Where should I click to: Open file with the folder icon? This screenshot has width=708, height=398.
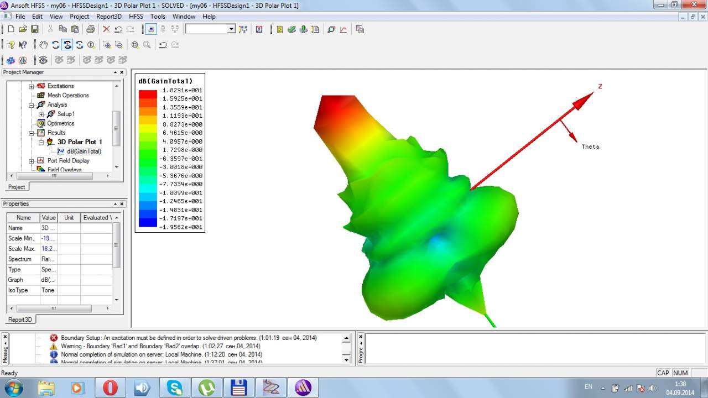coord(23,29)
